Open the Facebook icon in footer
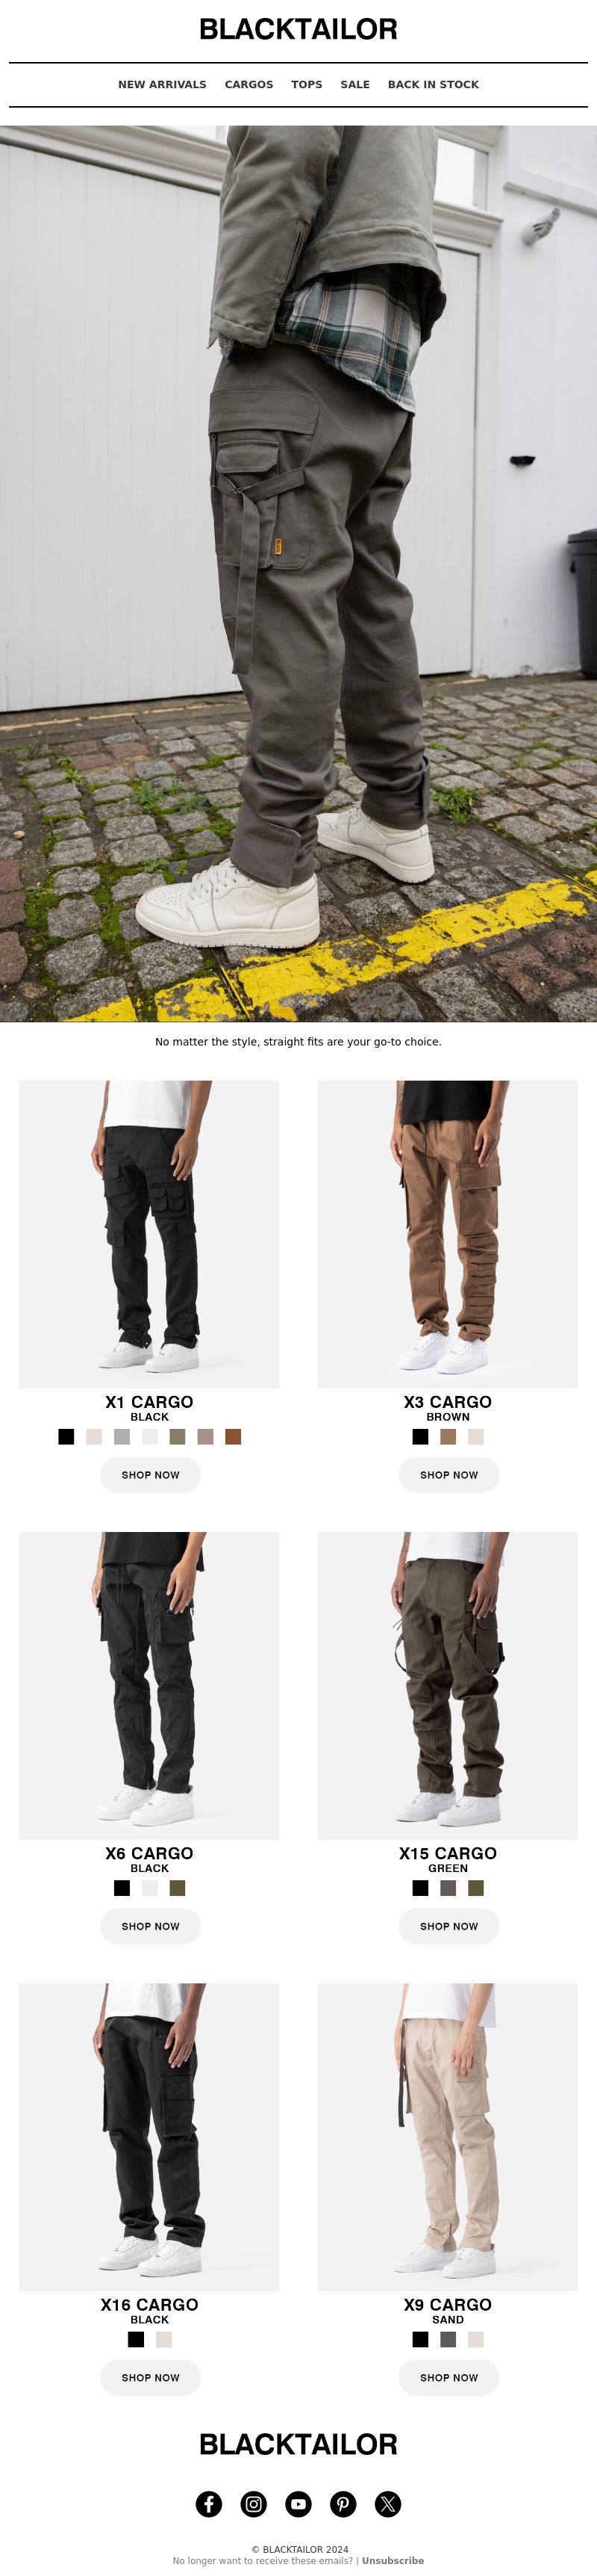This screenshot has height=2576, width=597. pyautogui.click(x=209, y=2503)
